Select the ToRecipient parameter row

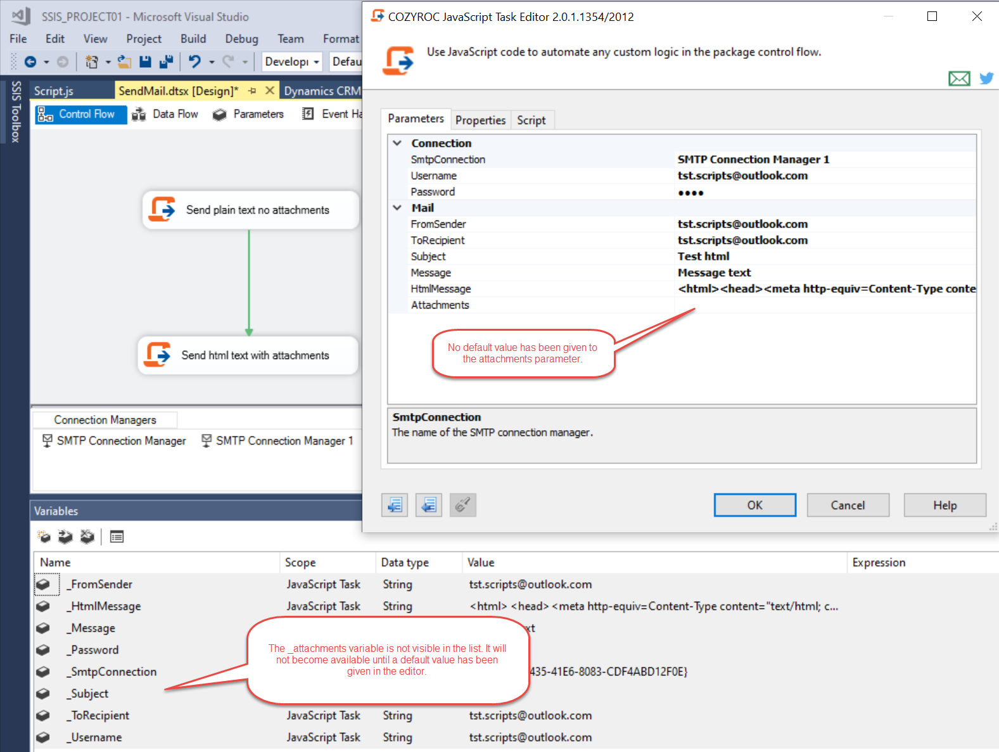(682, 240)
